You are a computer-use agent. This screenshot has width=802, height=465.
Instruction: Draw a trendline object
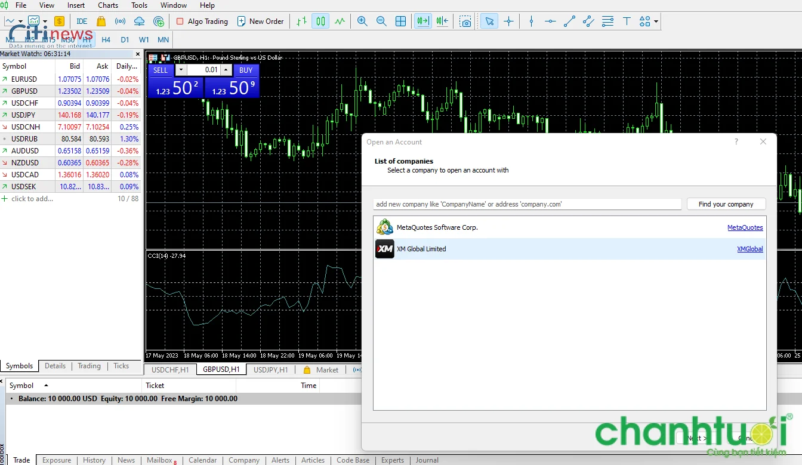(x=569, y=21)
